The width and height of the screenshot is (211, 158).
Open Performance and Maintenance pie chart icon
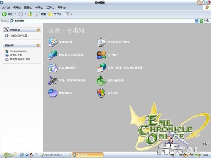(x=53, y=93)
